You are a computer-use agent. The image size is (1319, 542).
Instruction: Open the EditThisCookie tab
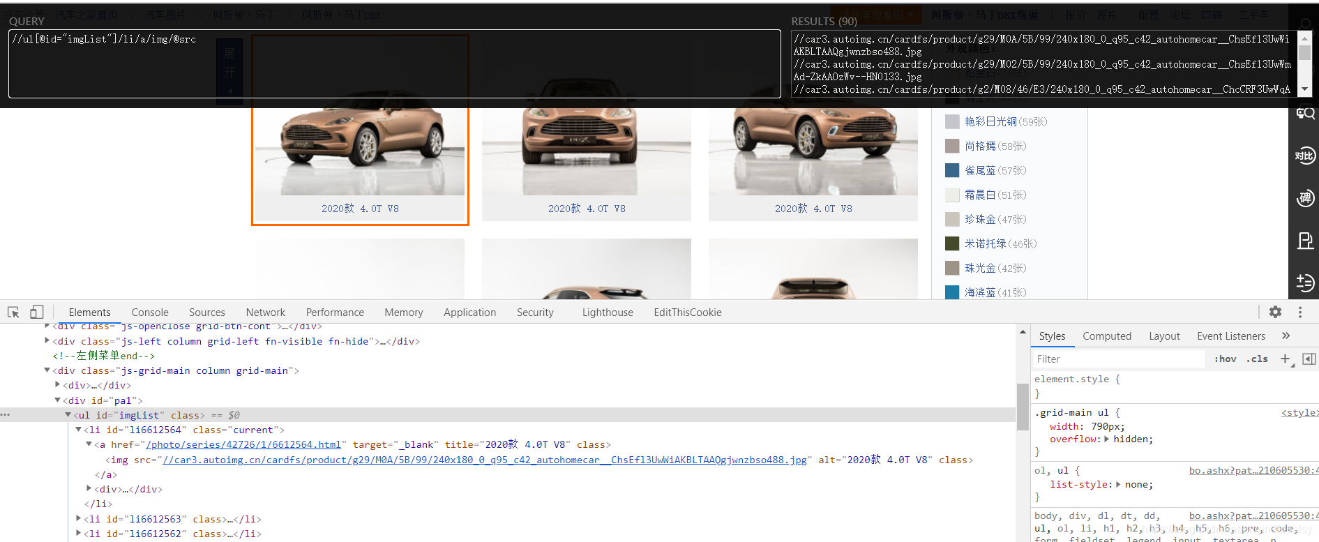(x=688, y=312)
